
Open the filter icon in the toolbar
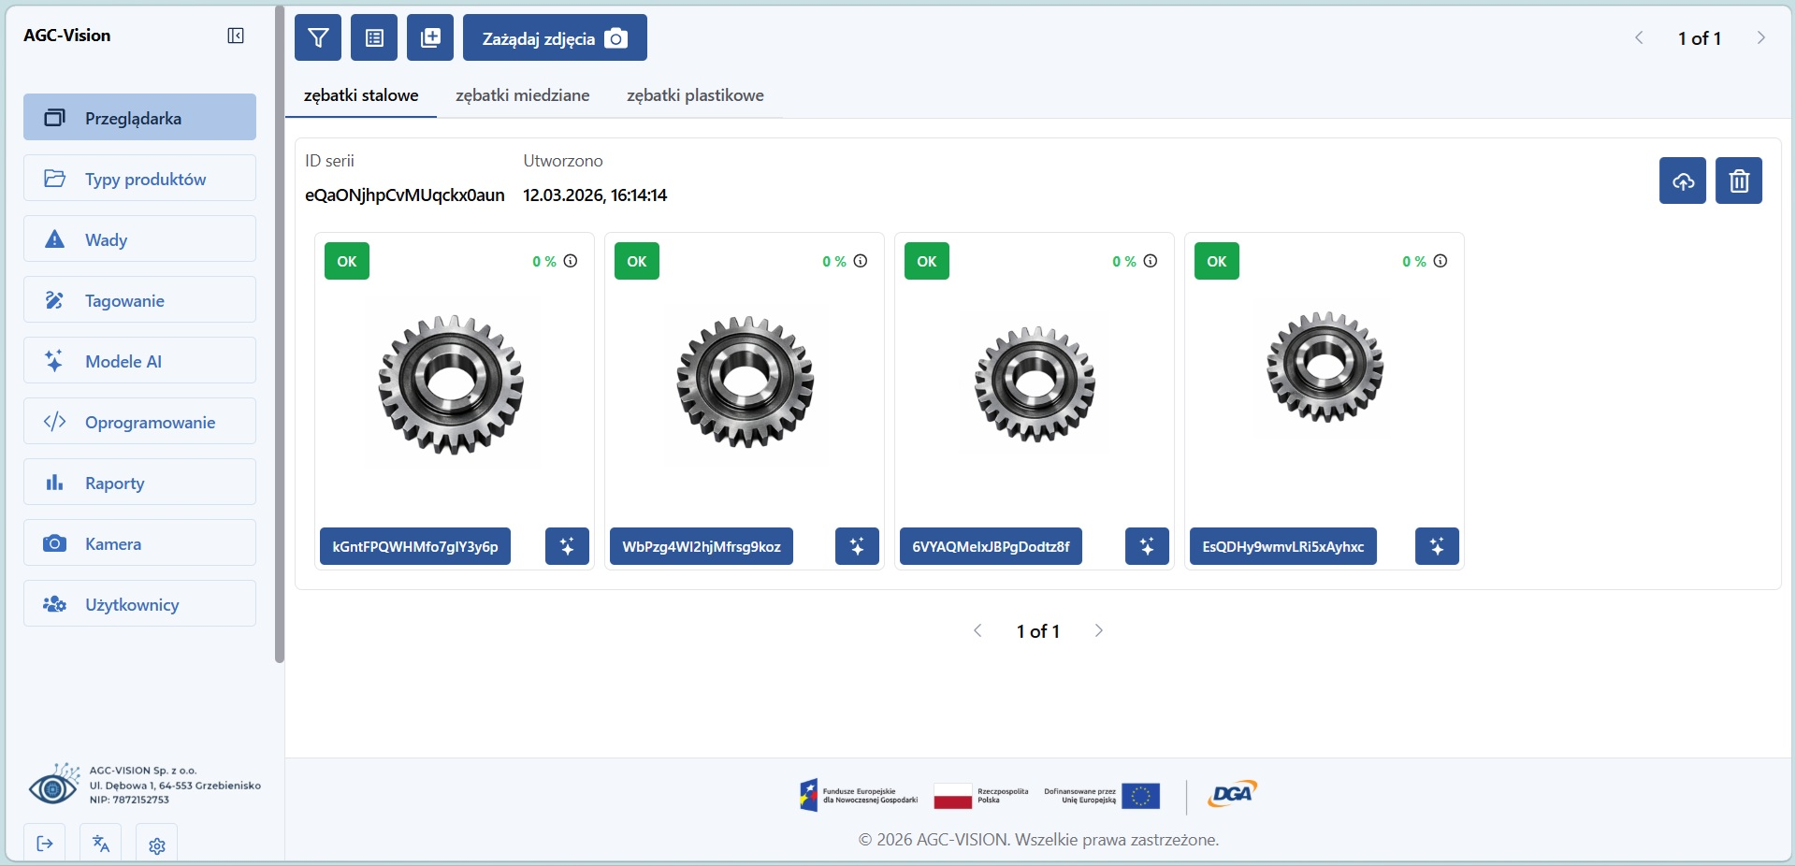(x=318, y=37)
